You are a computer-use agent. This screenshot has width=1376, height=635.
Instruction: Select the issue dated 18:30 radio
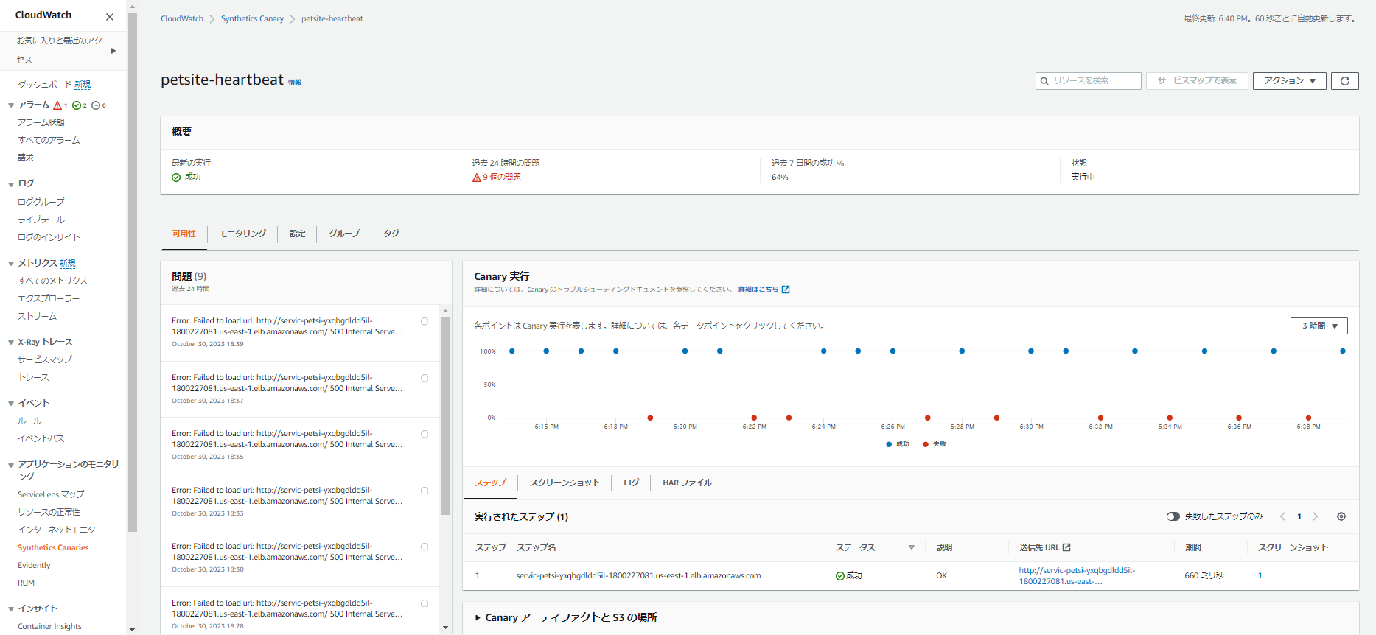(x=425, y=547)
